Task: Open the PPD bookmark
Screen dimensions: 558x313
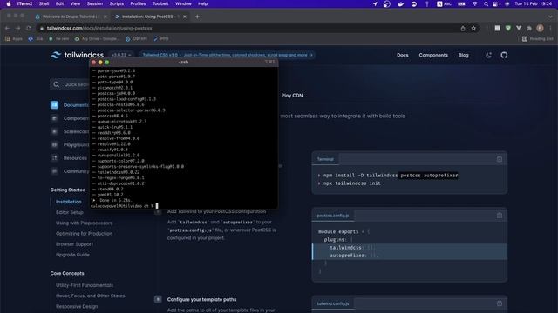Action: 161,38
